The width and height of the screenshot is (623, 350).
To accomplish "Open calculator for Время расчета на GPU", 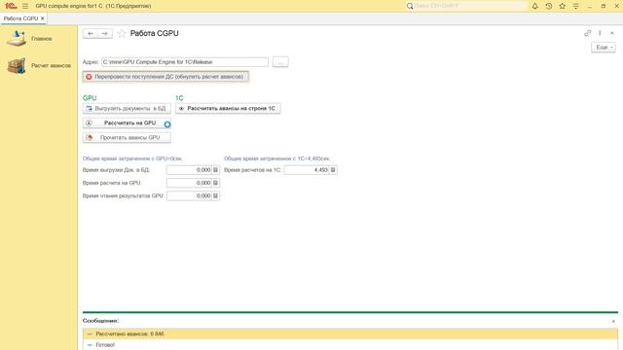I will pos(216,183).
